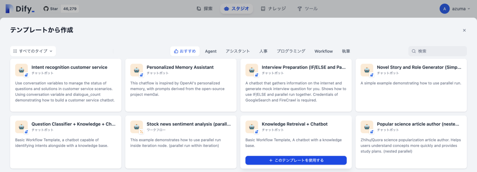Select the Workflow category tab
The height and width of the screenshot is (172, 477).
(324, 51)
